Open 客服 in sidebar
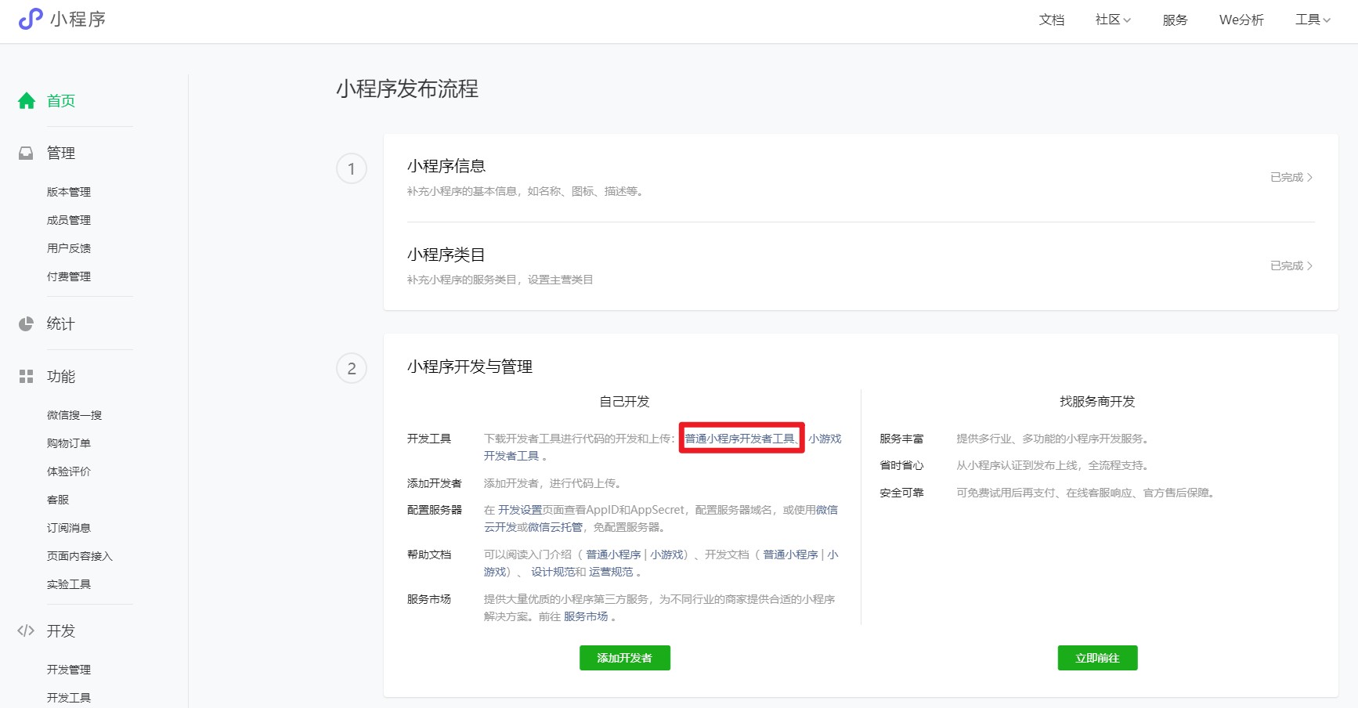The image size is (1358, 708). pos(58,500)
